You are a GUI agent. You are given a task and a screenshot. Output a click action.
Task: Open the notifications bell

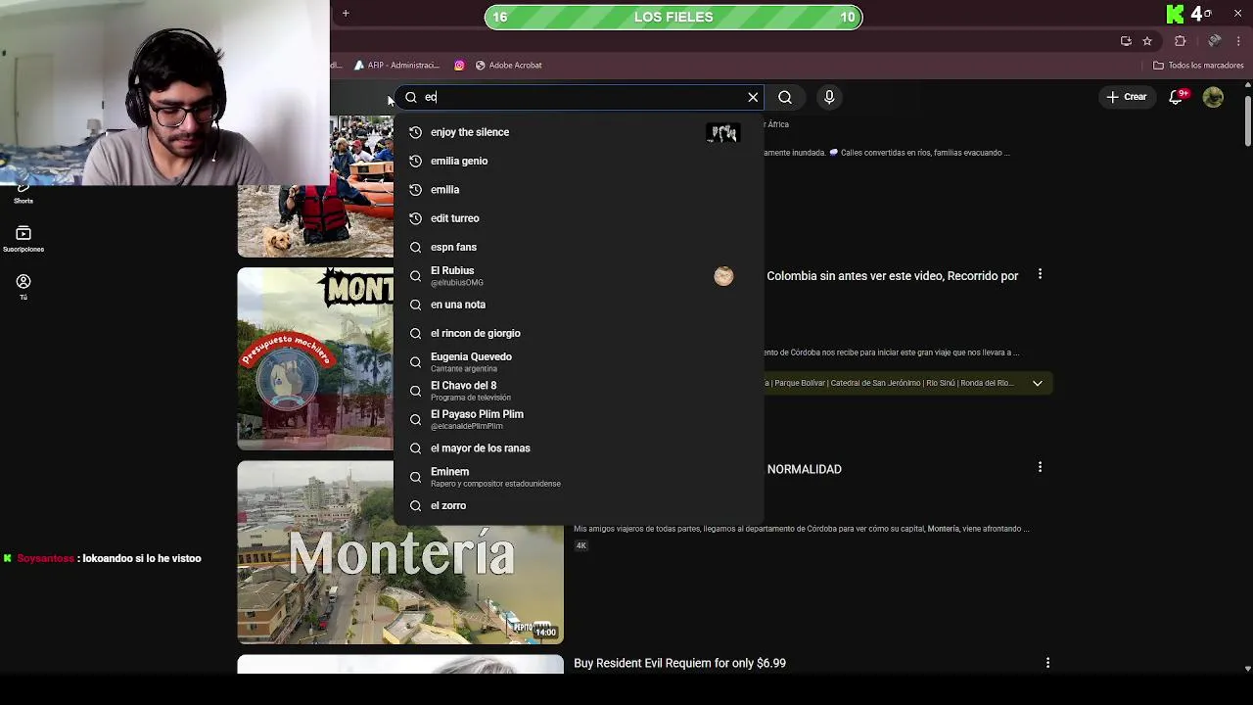pos(1177,97)
